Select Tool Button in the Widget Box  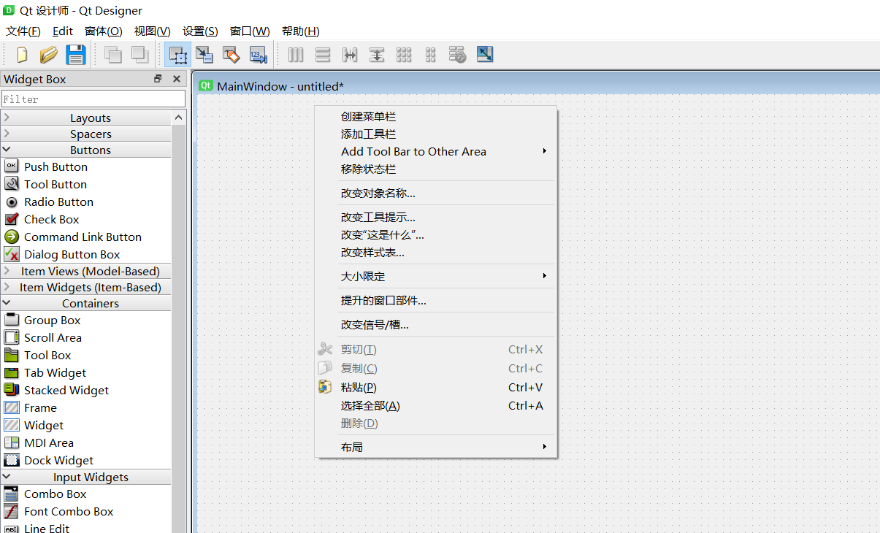tap(56, 184)
